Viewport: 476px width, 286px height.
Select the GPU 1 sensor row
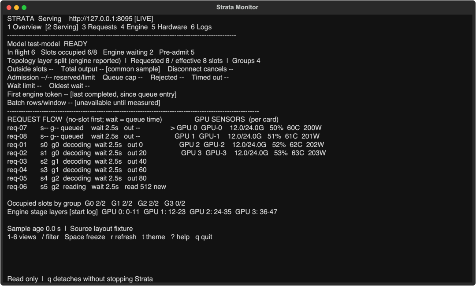(247, 136)
